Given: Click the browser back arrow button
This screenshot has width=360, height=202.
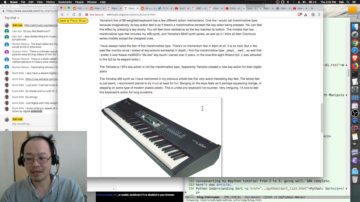Looking at the screenshot, I should pos(62,15).
